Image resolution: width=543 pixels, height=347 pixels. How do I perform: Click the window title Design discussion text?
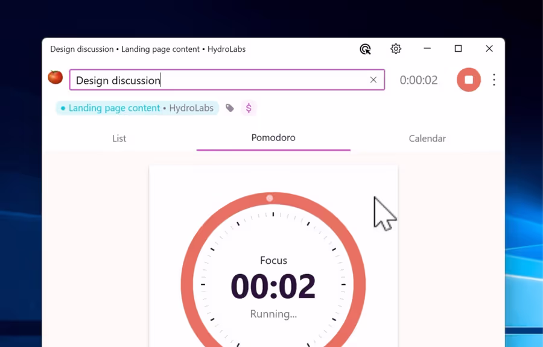pos(81,49)
